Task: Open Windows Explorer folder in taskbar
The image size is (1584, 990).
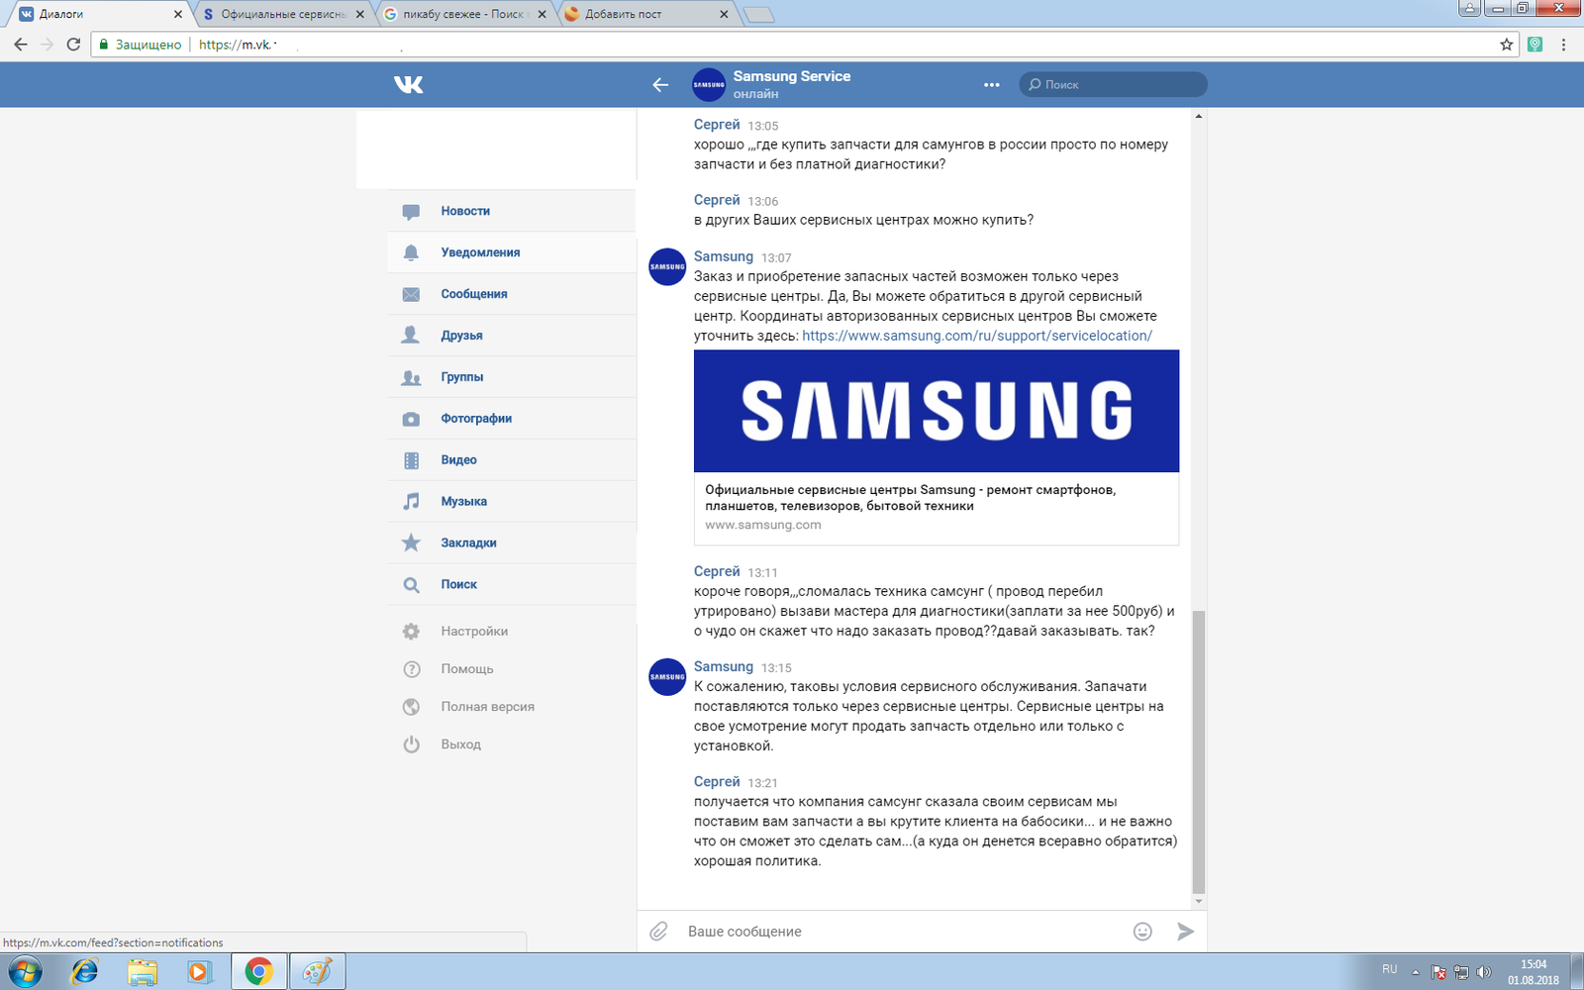Action: 143,972
